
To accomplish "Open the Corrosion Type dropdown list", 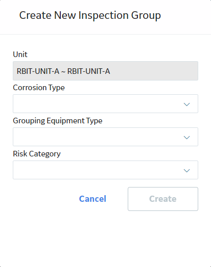I will click(x=105, y=104).
